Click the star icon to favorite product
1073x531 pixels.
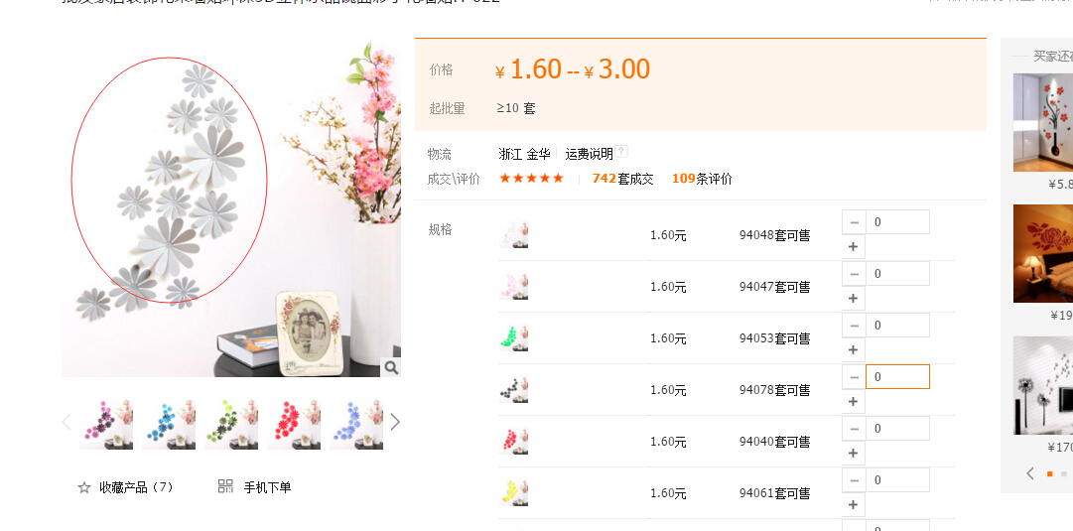[84, 487]
